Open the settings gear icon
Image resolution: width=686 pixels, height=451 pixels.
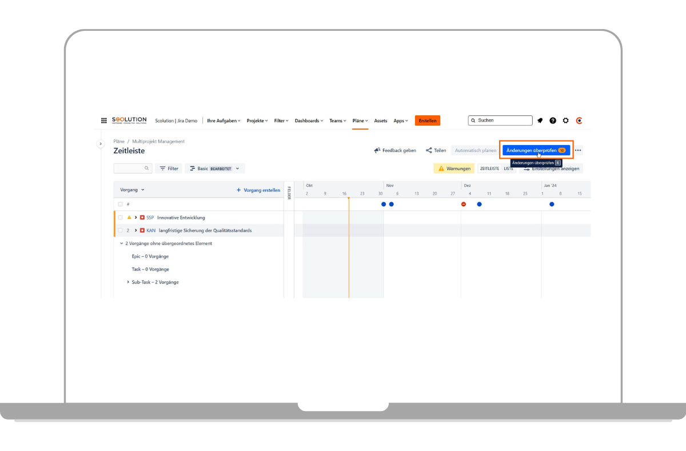(566, 120)
